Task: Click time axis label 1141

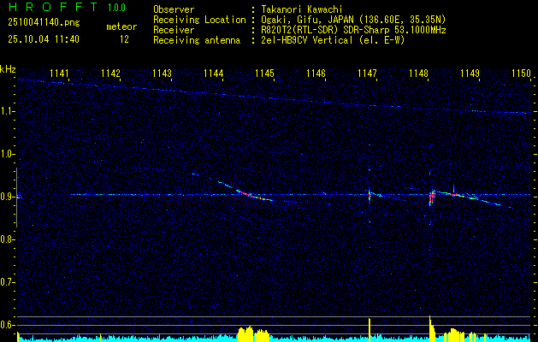Action: click(x=59, y=73)
